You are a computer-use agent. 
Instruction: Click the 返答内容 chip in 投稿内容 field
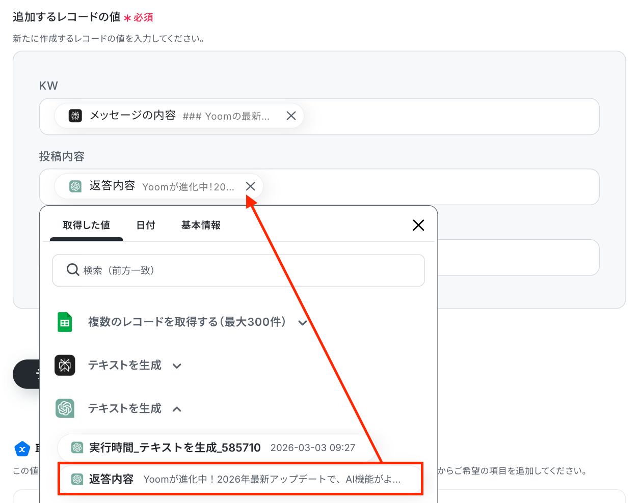158,186
